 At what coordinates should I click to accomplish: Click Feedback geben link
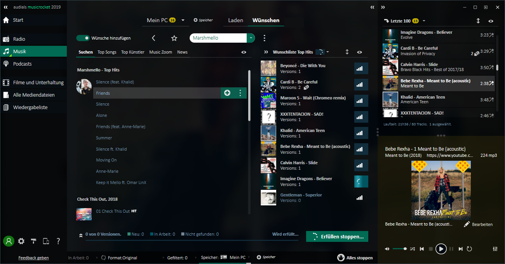[x=33, y=258]
